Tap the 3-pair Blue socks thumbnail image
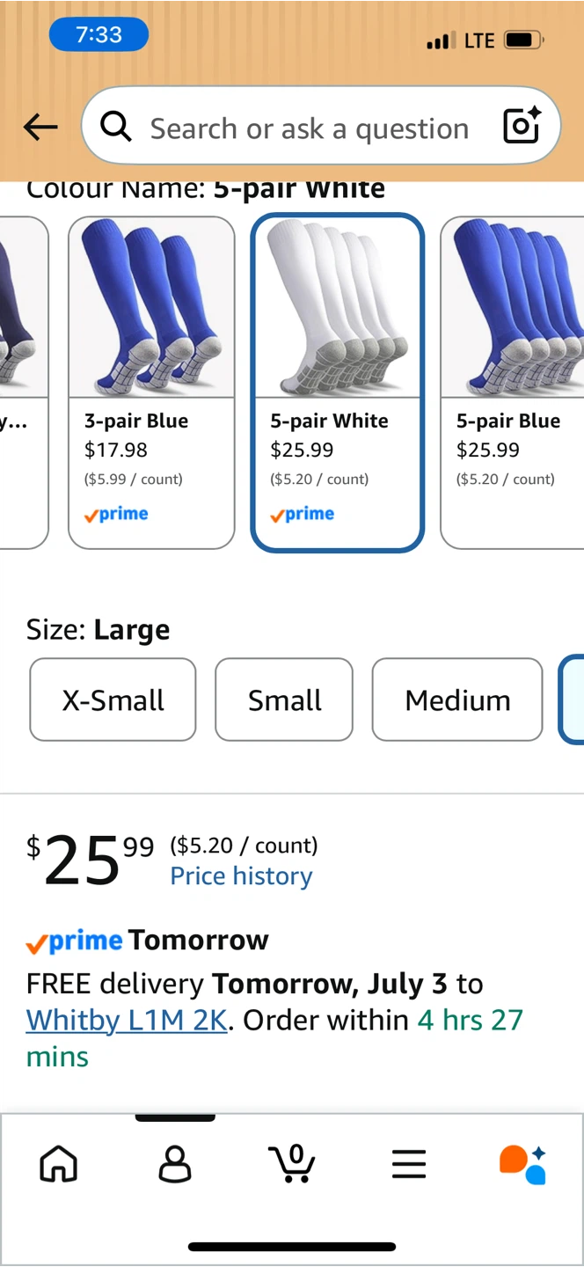 click(x=151, y=307)
